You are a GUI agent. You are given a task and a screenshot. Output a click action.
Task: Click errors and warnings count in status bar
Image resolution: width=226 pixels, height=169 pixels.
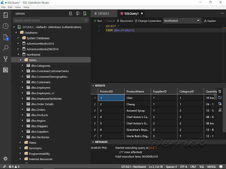click(14, 167)
